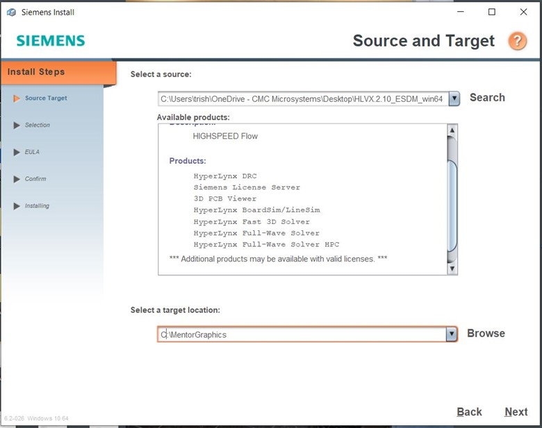Focus the C:\MentorGraphics target location field
542x428 pixels.
tap(302, 334)
